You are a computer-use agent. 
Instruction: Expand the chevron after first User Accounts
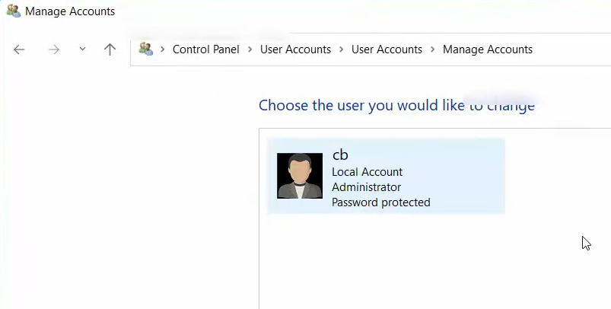[342, 49]
